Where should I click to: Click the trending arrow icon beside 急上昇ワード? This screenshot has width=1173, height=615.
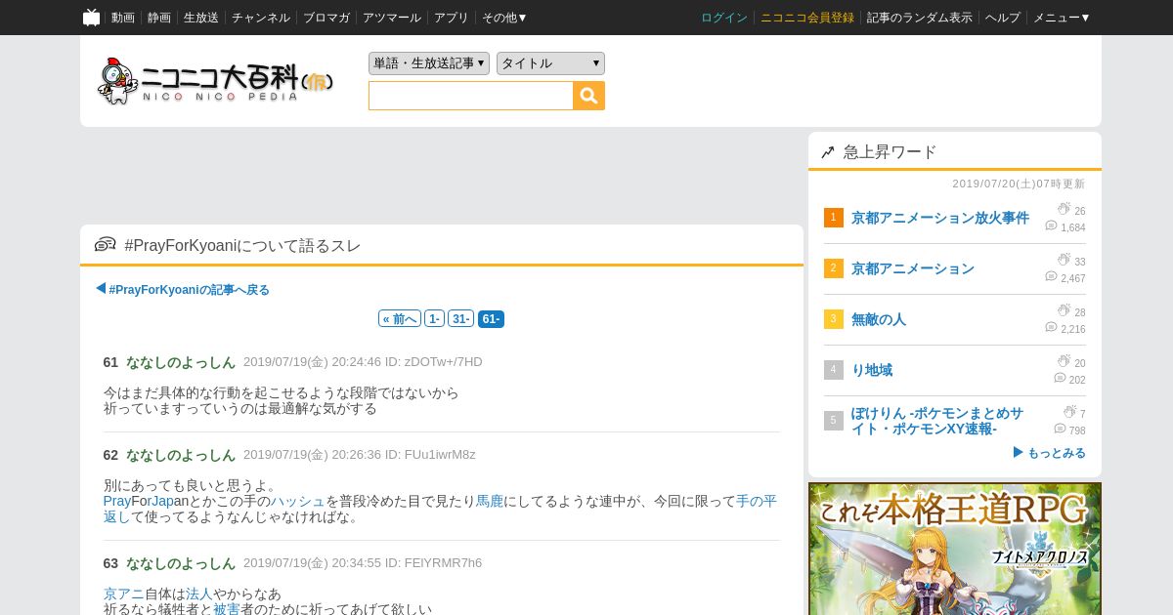(828, 152)
